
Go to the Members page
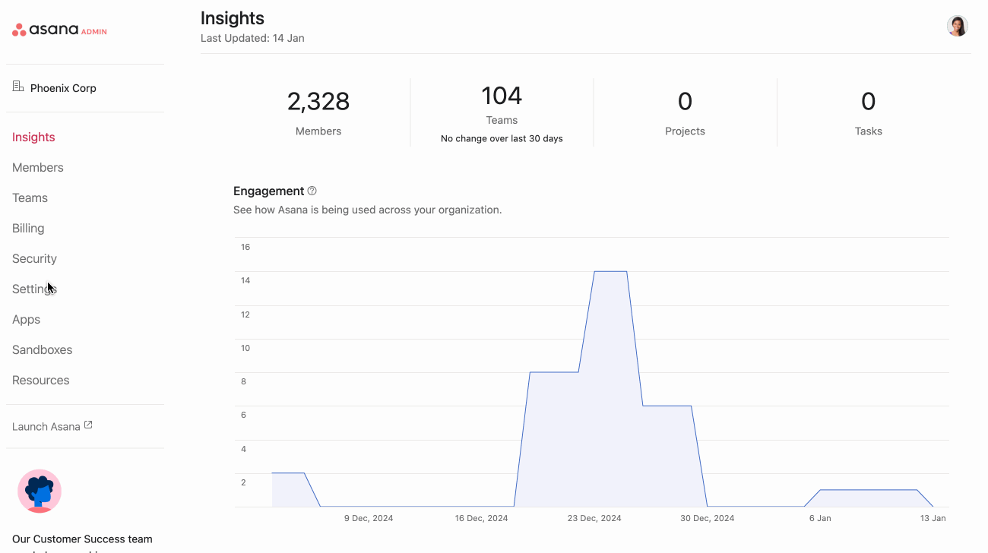point(38,167)
